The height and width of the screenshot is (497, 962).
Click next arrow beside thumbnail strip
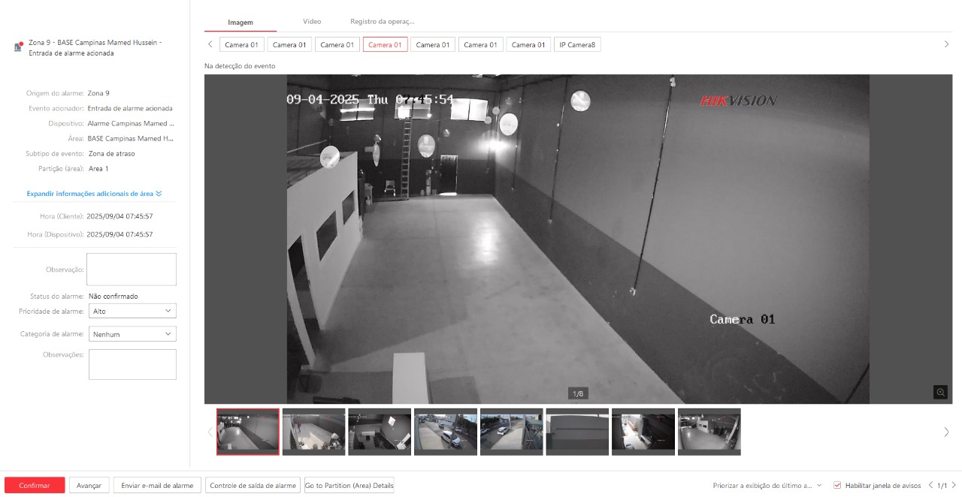(946, 432)
